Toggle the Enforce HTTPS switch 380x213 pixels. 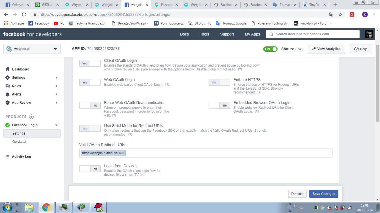(219, 83)
